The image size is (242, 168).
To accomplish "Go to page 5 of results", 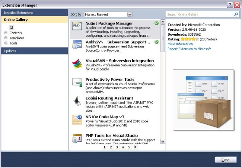I will pyautogui.click(x=129, y=147).
